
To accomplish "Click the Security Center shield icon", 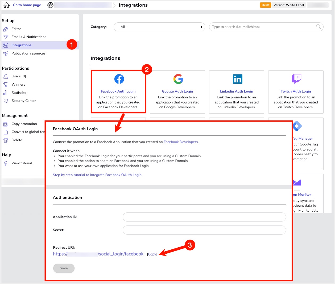I will (x=6, y=101).
